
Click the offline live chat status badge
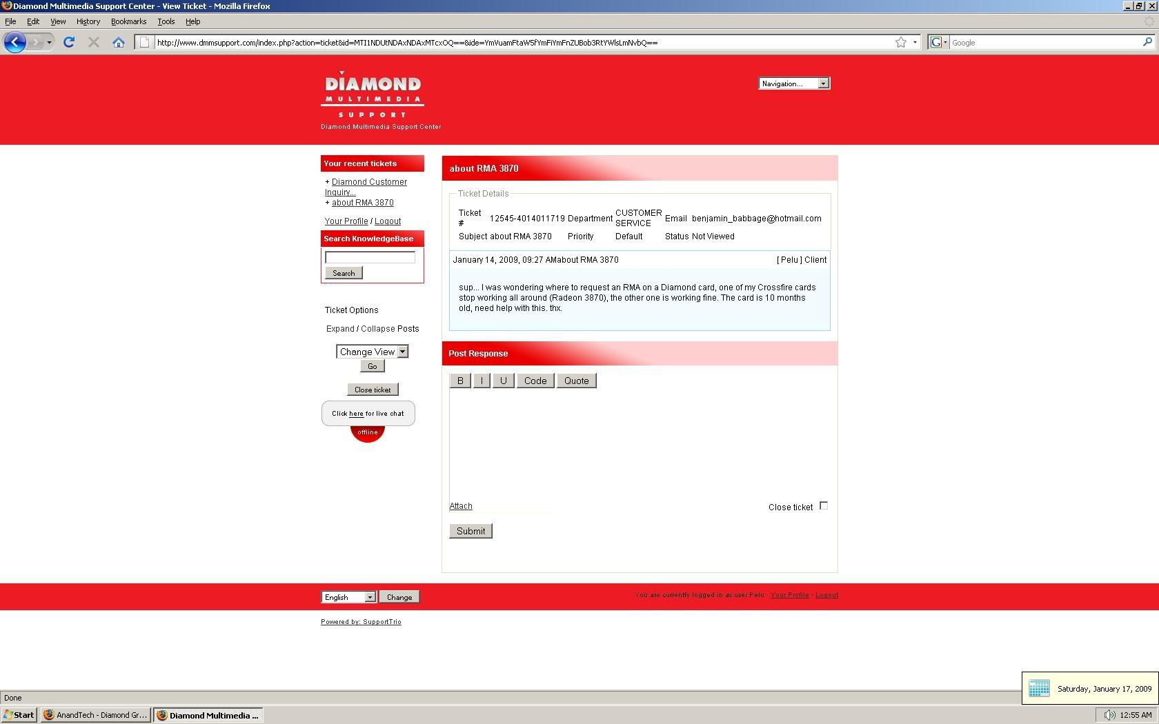coord(368,433)
